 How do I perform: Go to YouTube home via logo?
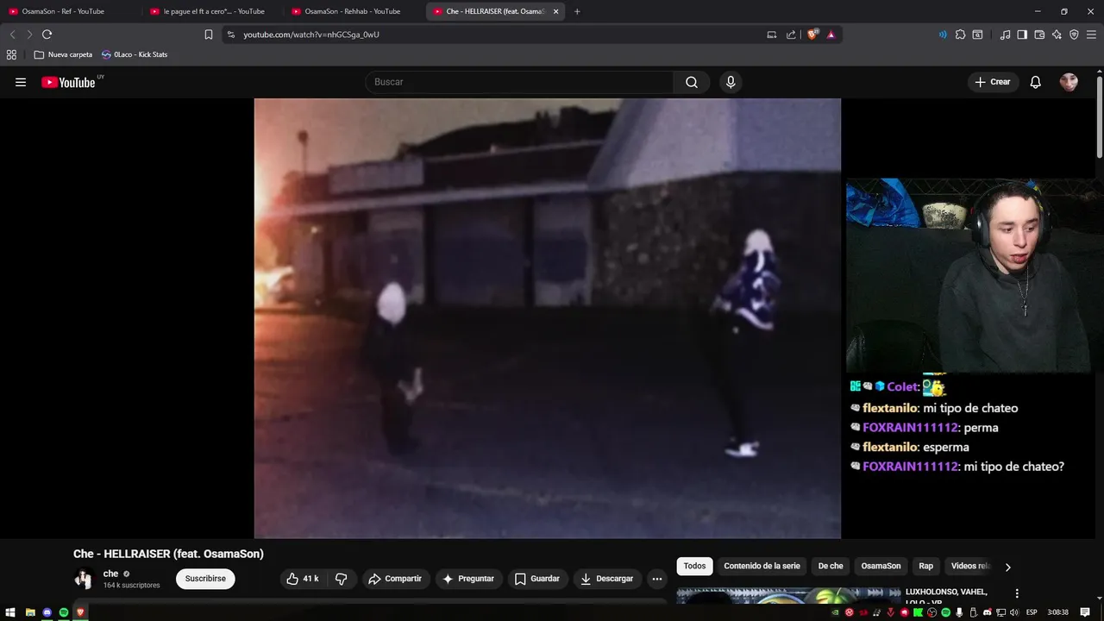pyautogui.click(x=68, y=82)
